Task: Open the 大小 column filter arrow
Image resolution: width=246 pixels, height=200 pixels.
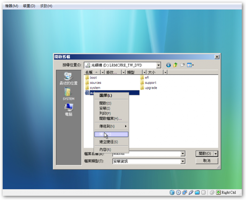Action: point(165,72)
